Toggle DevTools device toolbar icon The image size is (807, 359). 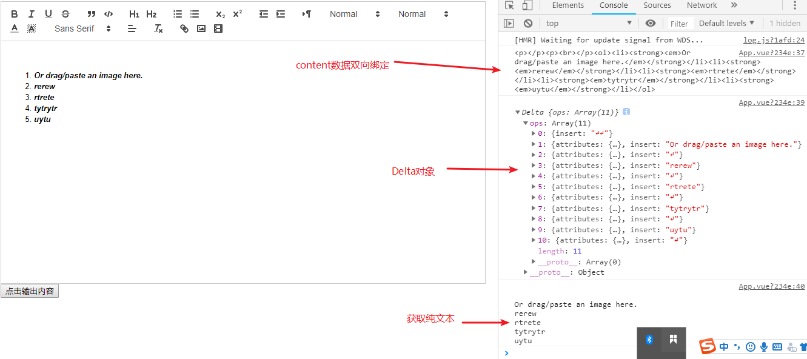click(527, 5)
